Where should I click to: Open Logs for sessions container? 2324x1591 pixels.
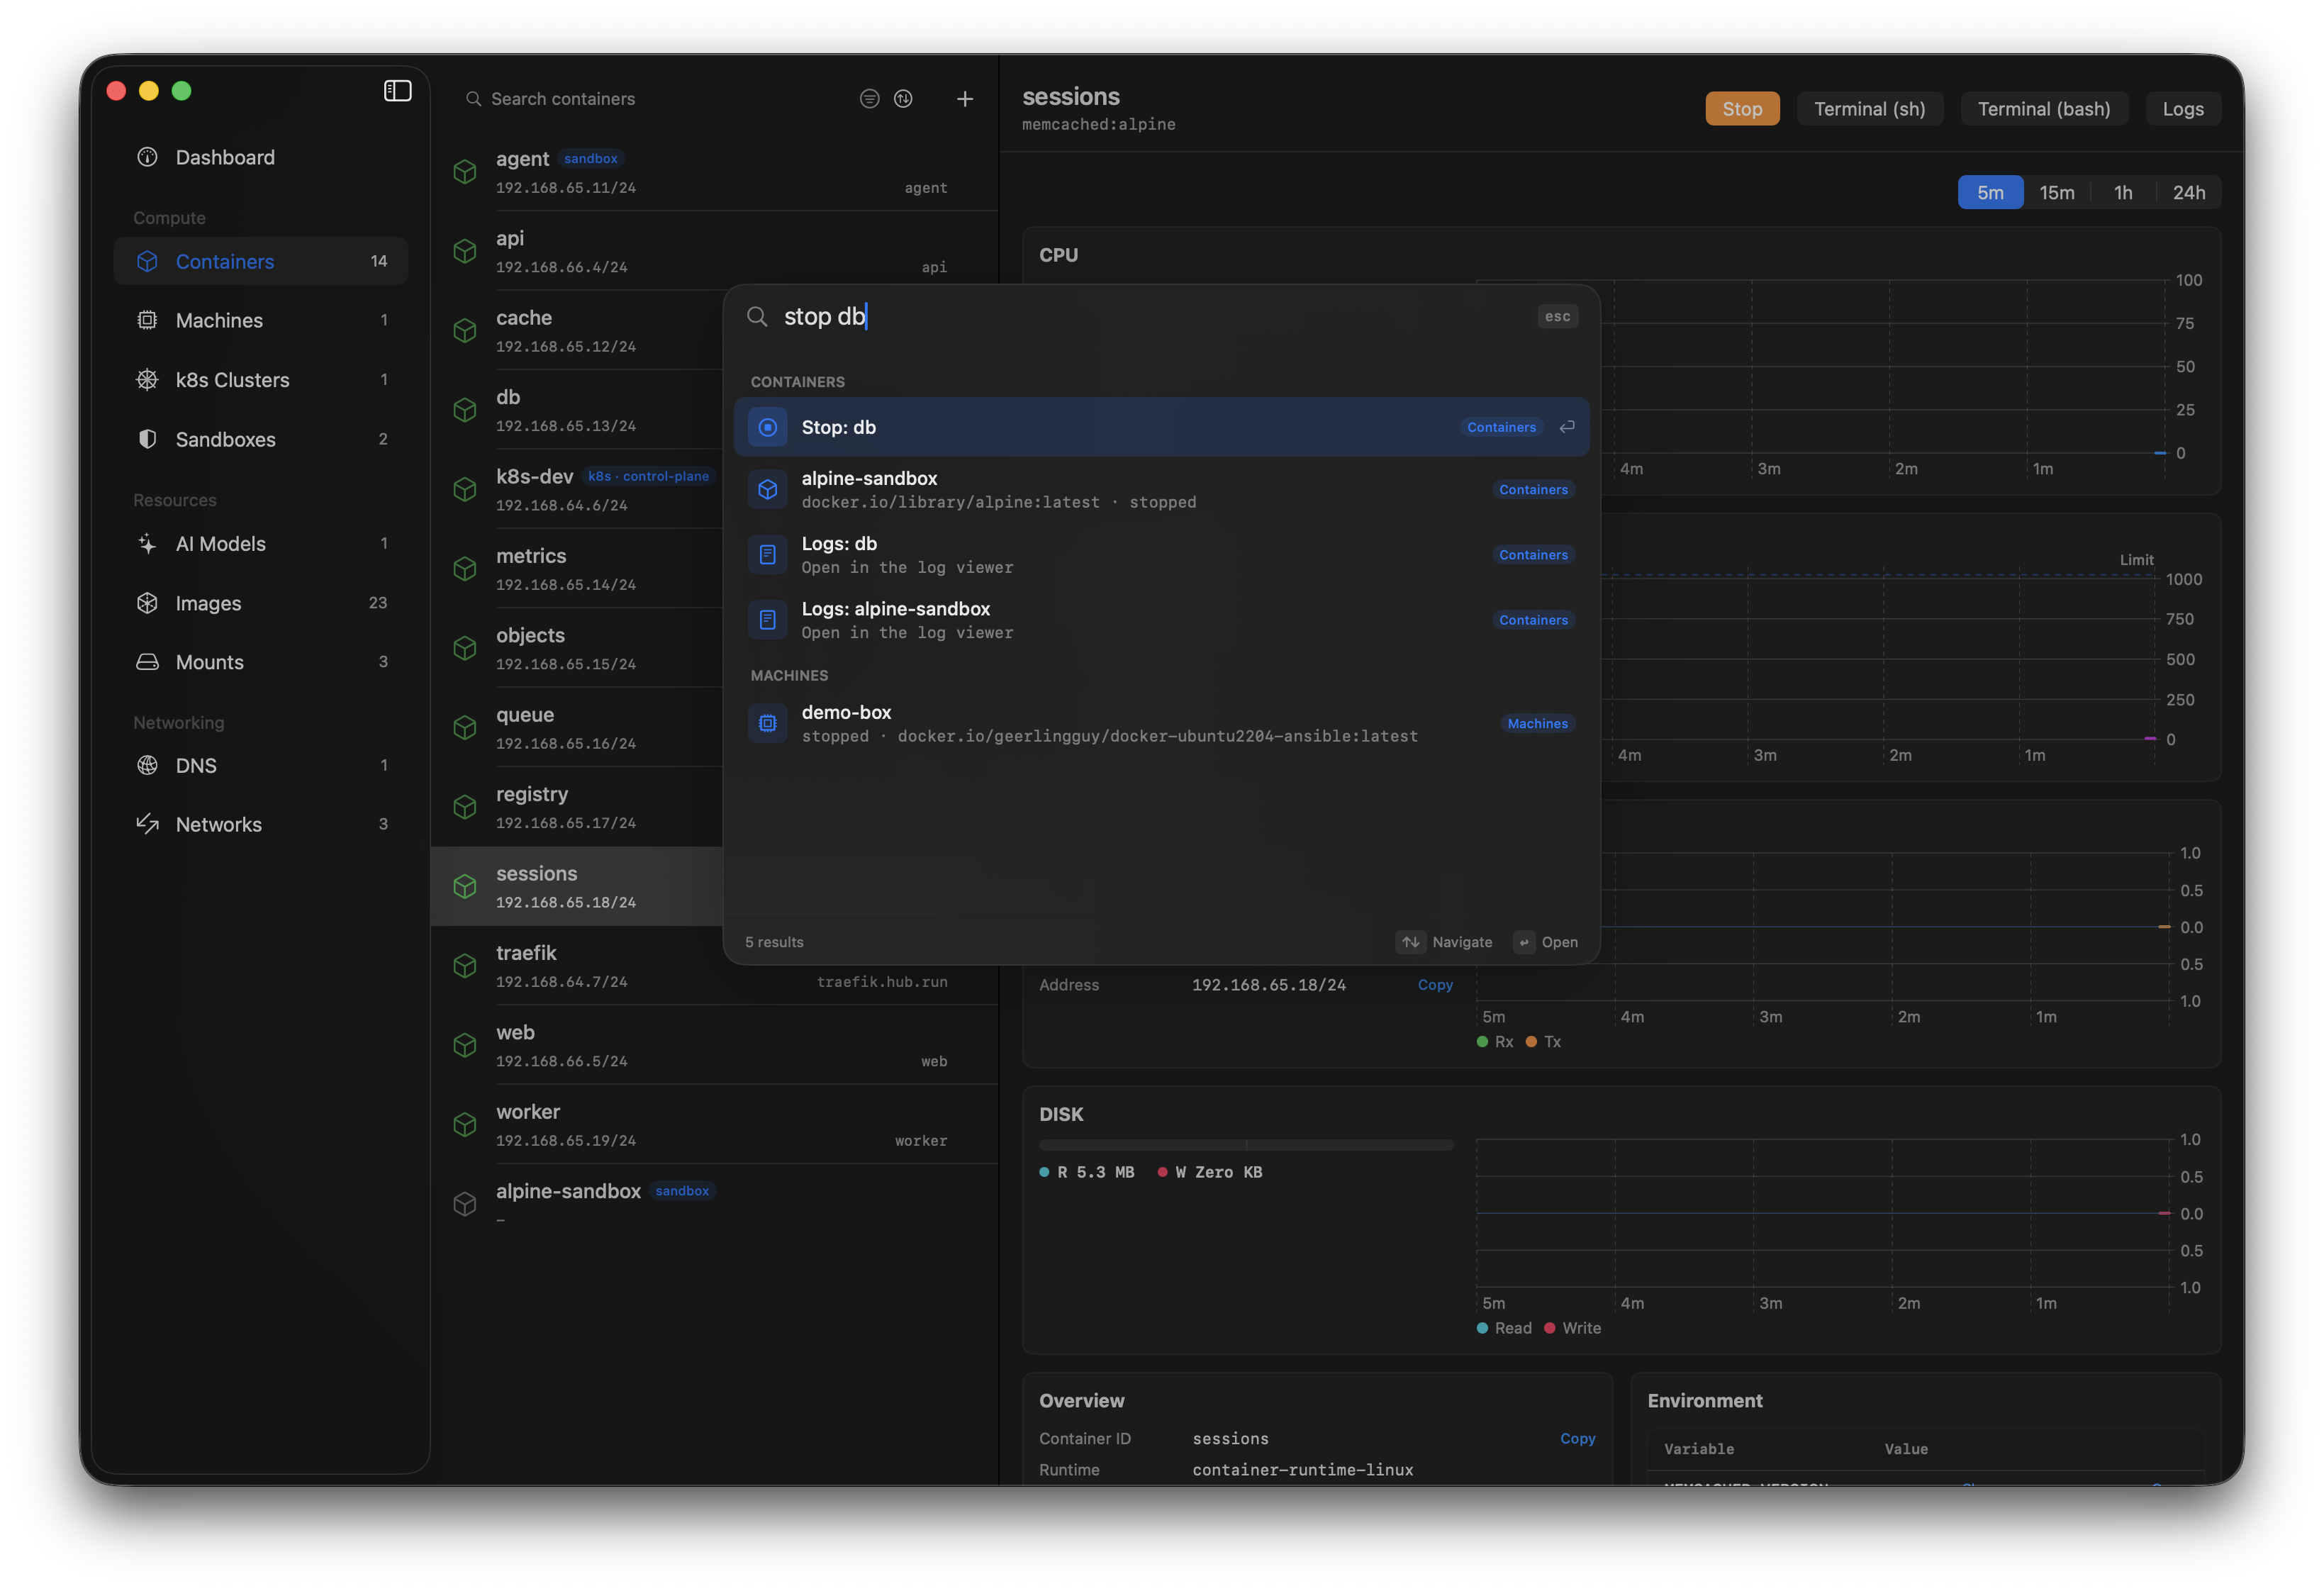click(x=2183, y=109)
